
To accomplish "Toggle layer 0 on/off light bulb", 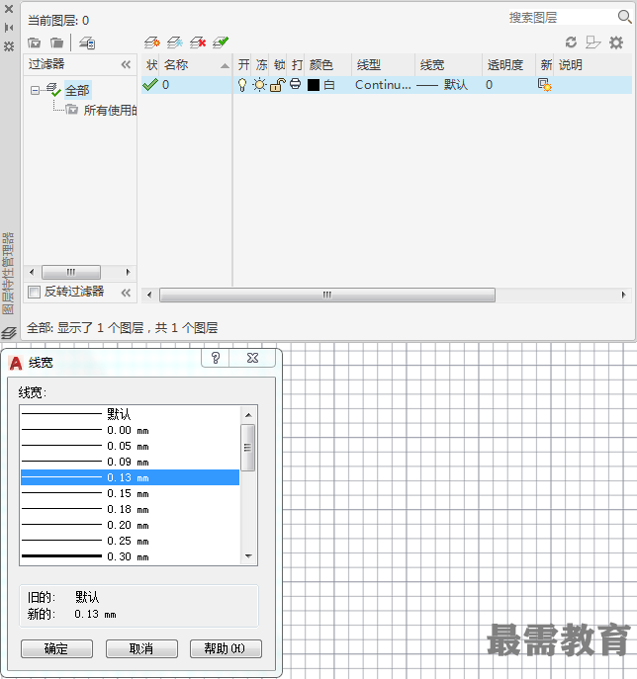I will [x=242, y=85].
